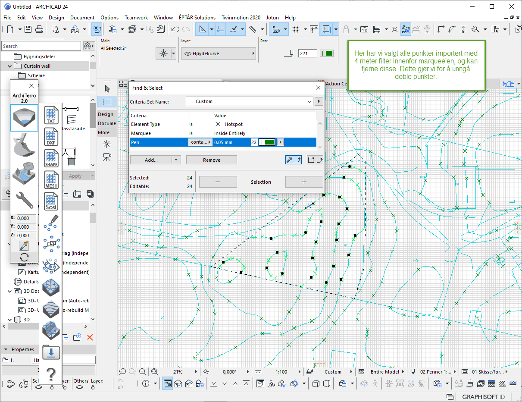Collapse the Properties panel section
This screenshot has width=522, height=402.
[6, 349]
